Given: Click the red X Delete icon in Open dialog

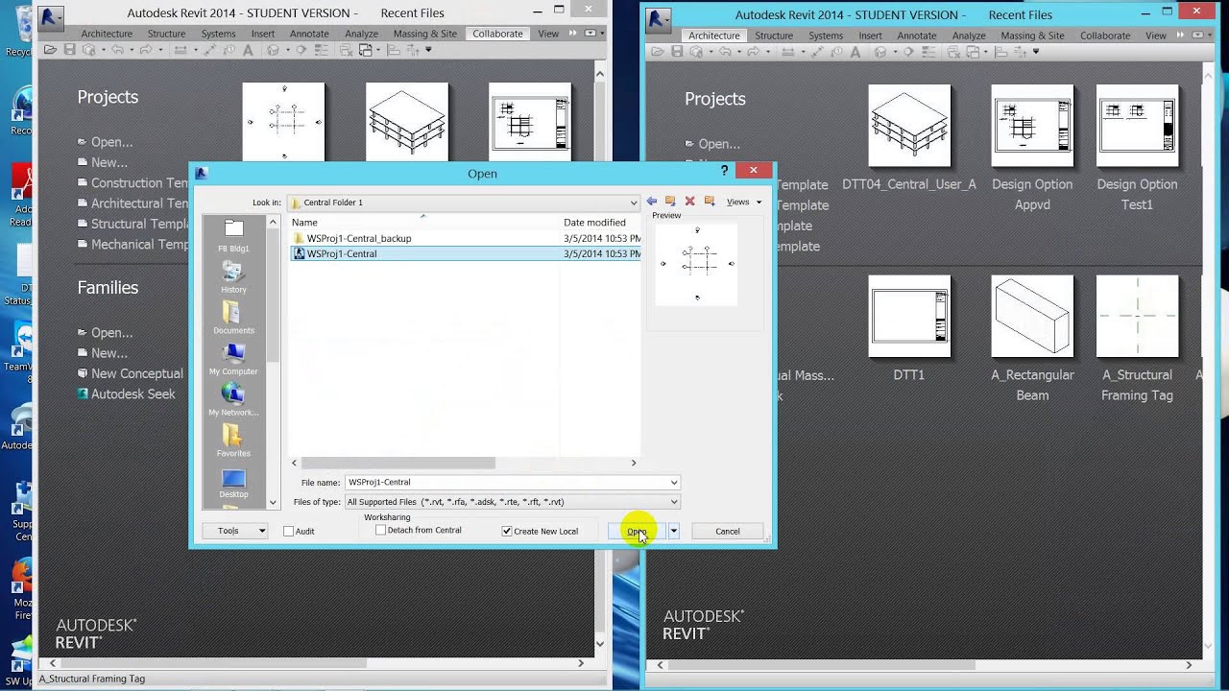Looking at the screenshot, I should (689, 202).
